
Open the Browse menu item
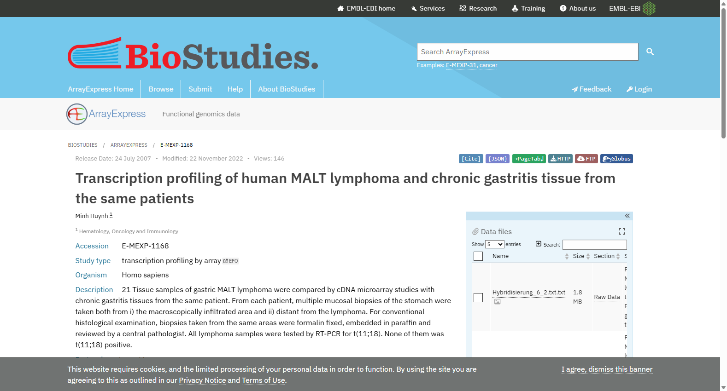161,89
